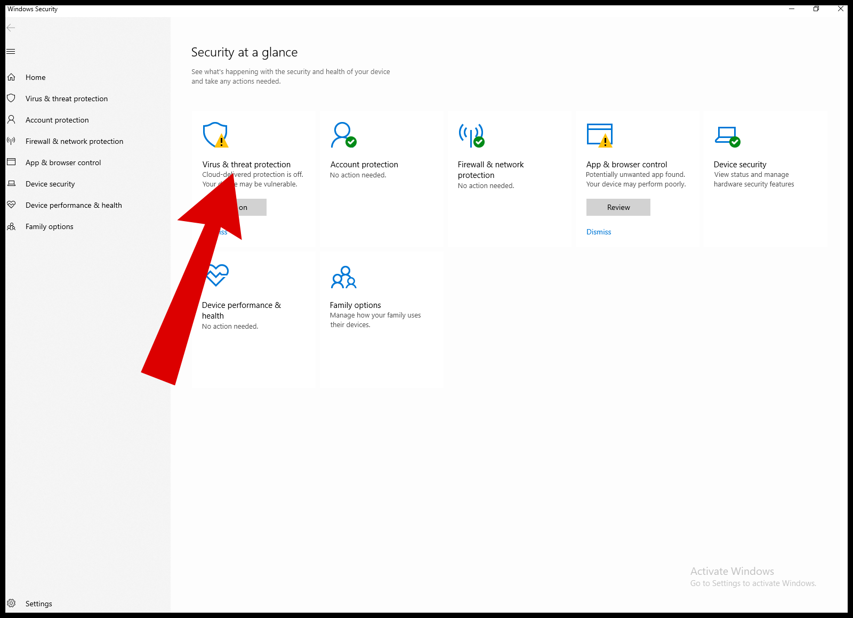Click the Firewall & network protection card icon
Viewport: 853px width, 618px height.
point(472,135)
